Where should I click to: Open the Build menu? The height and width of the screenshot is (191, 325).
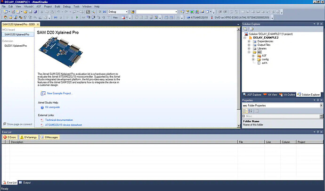click(x=57, y=7)
